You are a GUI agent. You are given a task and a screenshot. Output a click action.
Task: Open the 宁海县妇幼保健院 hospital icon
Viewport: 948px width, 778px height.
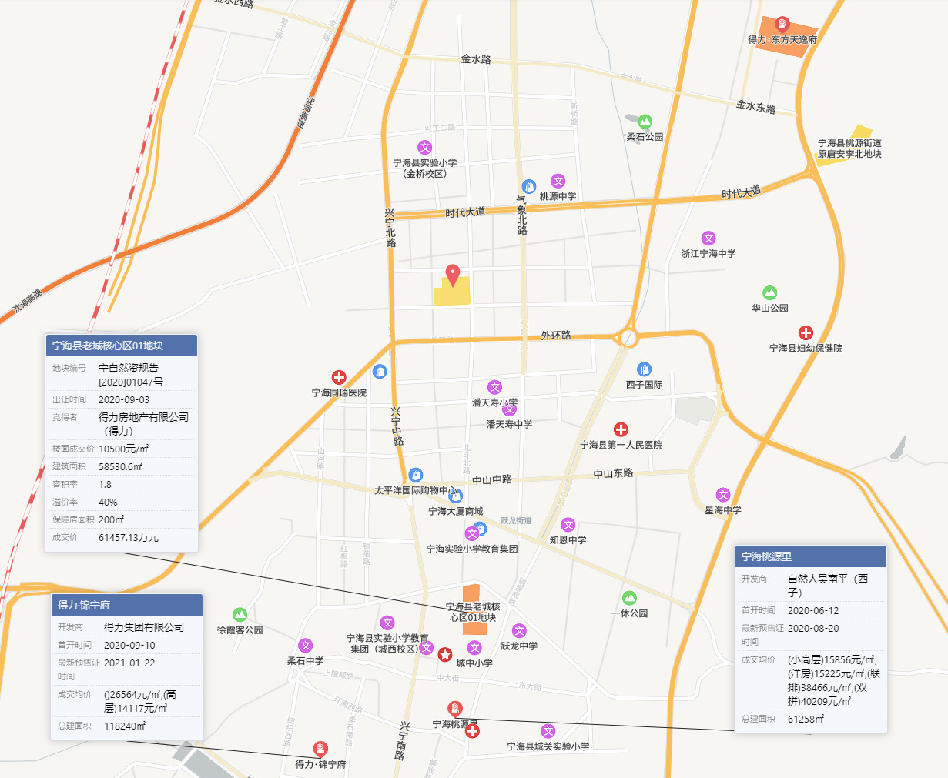pyautogui.click(x=806, y=332)
